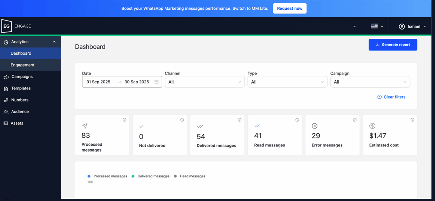Click the Ismael username
Image resolution: width=435 pixels, height=201 pixels.
(414, 27)
